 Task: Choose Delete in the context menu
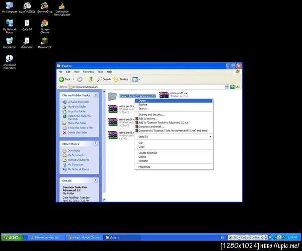click(174, 157)
